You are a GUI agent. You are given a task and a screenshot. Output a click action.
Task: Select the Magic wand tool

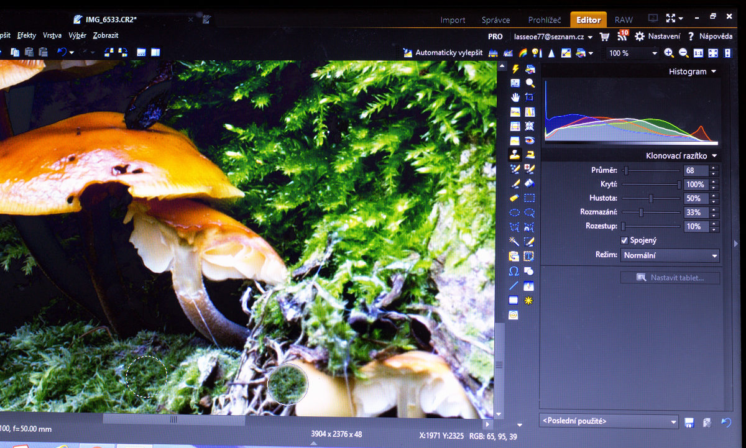tap(515, 240)
